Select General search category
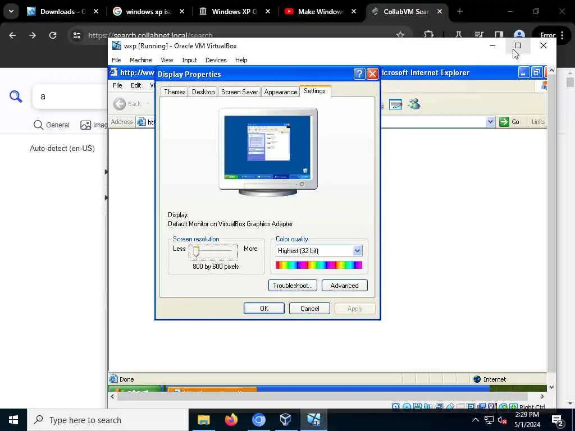Image resolution: width=575 pixels, height=431 pixels. (x=51, y=125)
